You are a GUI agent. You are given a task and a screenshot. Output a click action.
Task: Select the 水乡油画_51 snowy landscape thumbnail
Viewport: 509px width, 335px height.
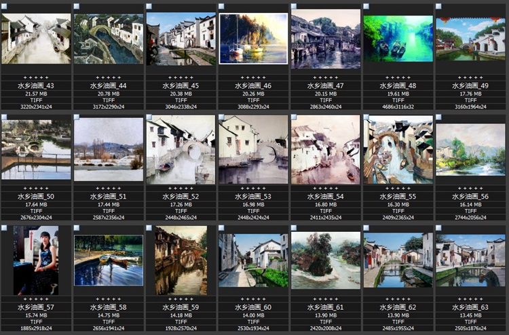(109, 149)
